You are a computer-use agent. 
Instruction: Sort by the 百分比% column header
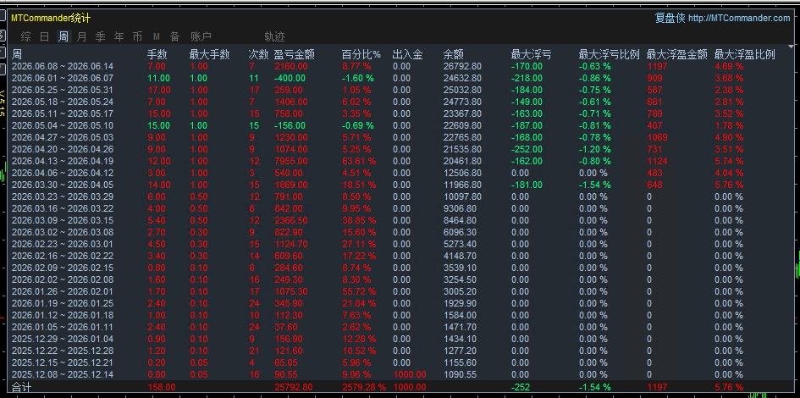[x=361, y=54]
